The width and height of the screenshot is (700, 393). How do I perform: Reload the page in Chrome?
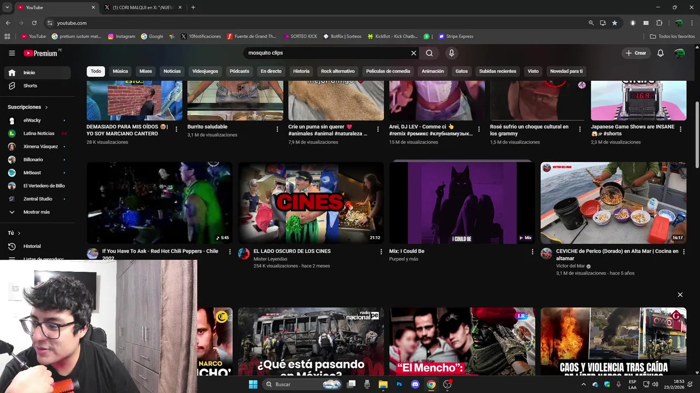coord(34,23)
